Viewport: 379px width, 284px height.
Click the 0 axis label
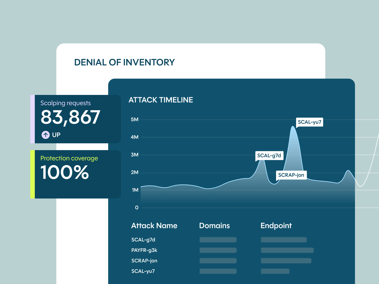point(137,208)
